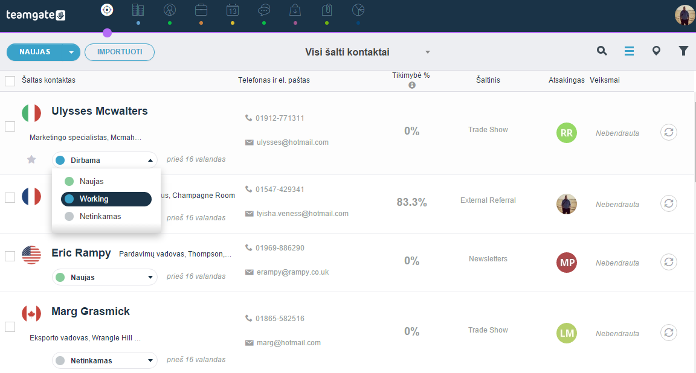Select Naujas in the status menu
This screenshot has height=373, width=696.
106,182
